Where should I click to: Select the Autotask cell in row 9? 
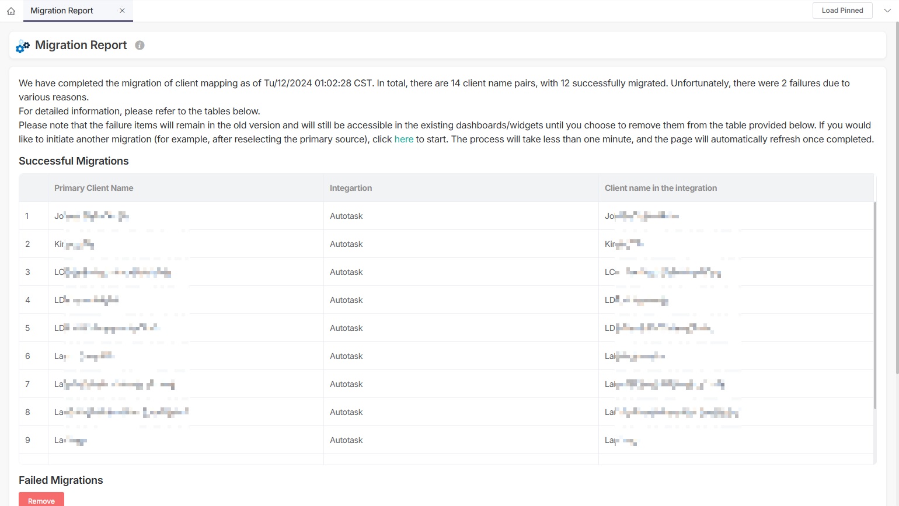click(346, 440)
